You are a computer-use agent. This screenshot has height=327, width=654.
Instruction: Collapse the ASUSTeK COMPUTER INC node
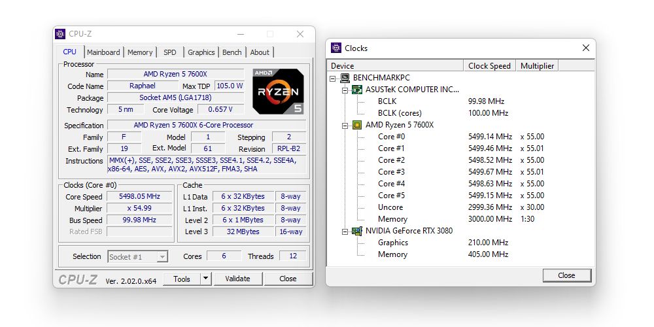345,90
